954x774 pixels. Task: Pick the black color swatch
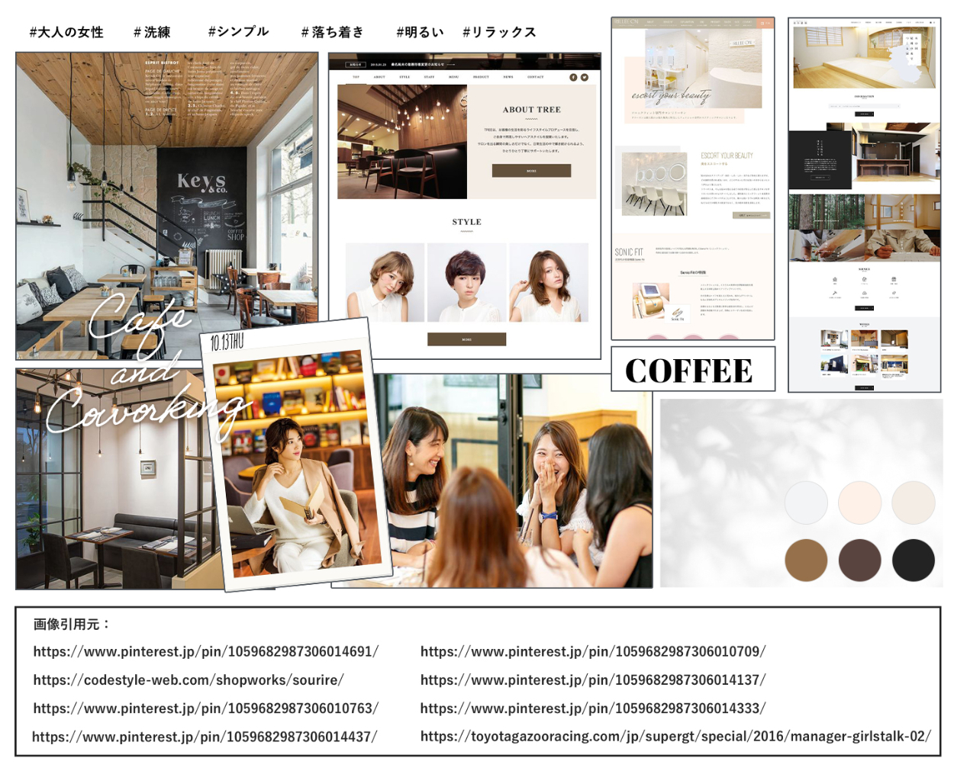point(913,560)
